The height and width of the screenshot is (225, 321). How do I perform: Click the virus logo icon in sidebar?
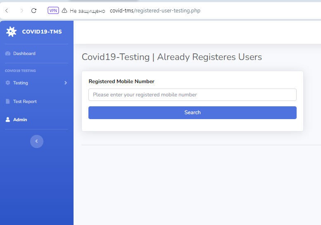coord(12,32)
